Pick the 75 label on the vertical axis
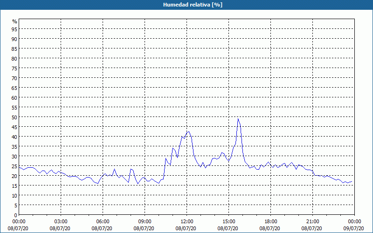This screenshot has height=233, width=373. (14, 68)
